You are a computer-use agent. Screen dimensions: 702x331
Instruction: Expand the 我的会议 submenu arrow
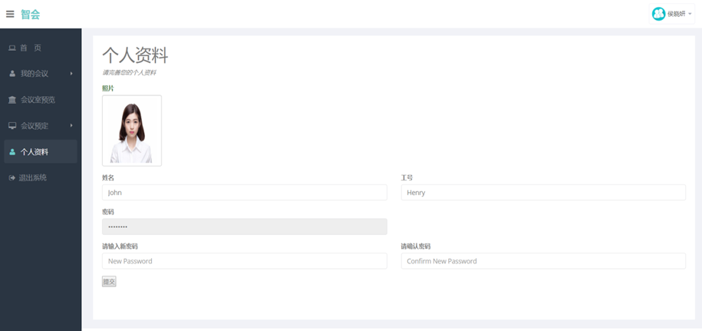pyautogui.click(x=71, y=74)
